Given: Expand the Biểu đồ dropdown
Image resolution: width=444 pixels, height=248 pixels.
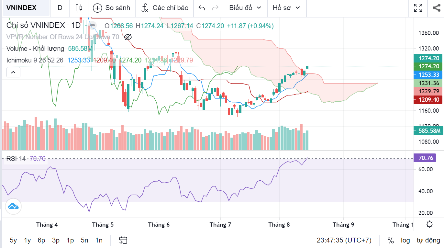Looking at the screenshot, I should click(245, 8).
